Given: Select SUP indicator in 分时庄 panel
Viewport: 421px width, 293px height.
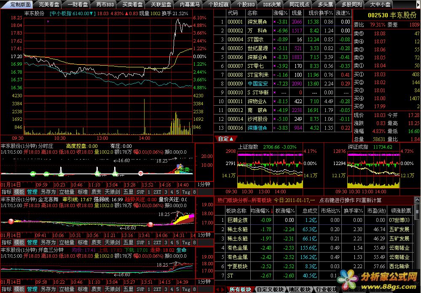Looking at the screenshot, I should click(140, 192).
